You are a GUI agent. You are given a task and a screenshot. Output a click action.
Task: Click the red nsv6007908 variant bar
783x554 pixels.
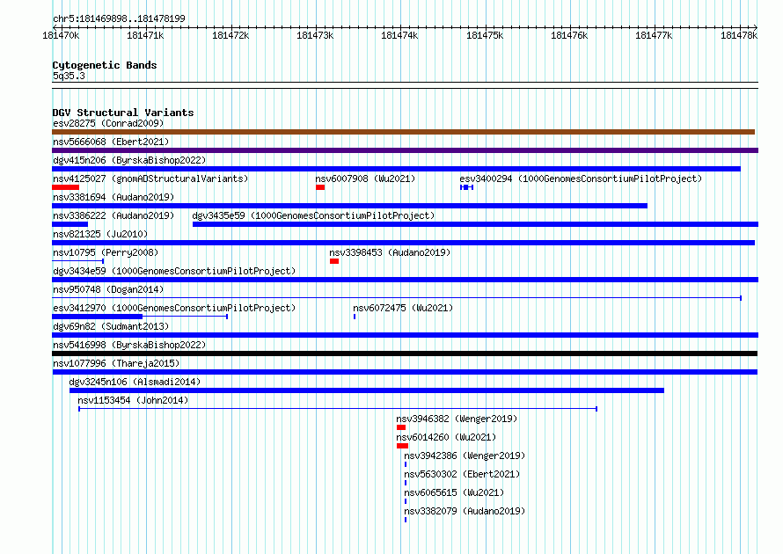[x=320, y=187]
